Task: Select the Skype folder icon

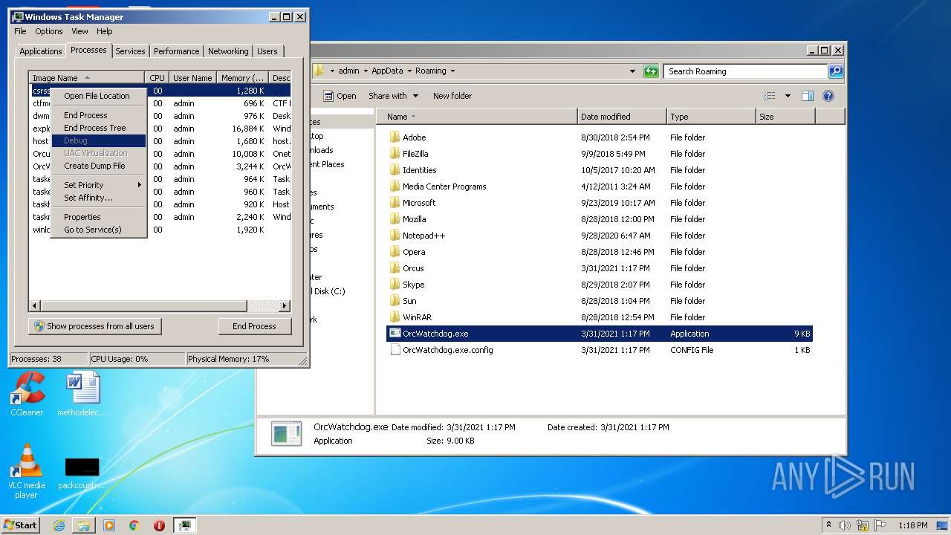Action: tap(395, 285)
